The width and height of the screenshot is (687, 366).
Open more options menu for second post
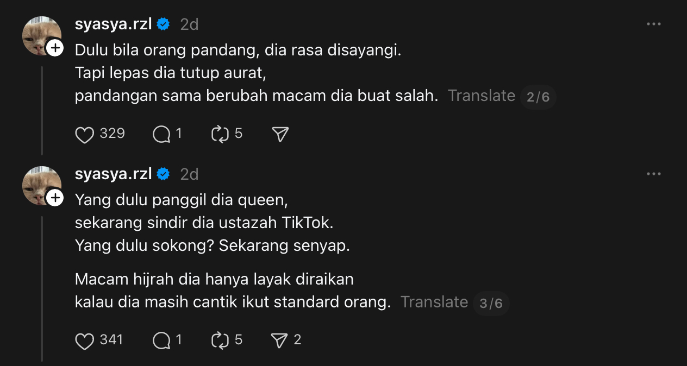[x=653, y=174]
